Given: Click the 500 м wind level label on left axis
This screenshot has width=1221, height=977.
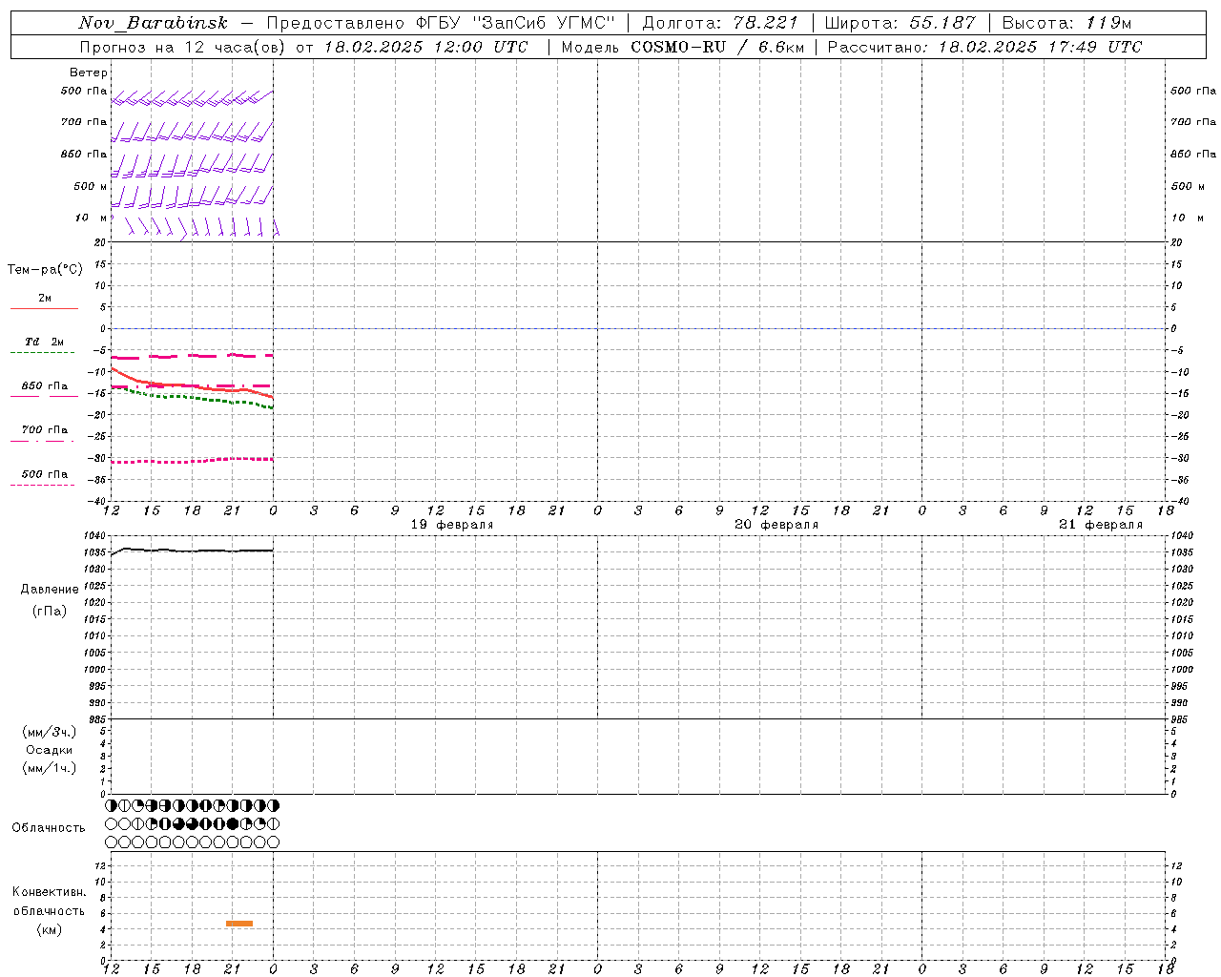Looking at the screenshot, I should tap(91, 186).
